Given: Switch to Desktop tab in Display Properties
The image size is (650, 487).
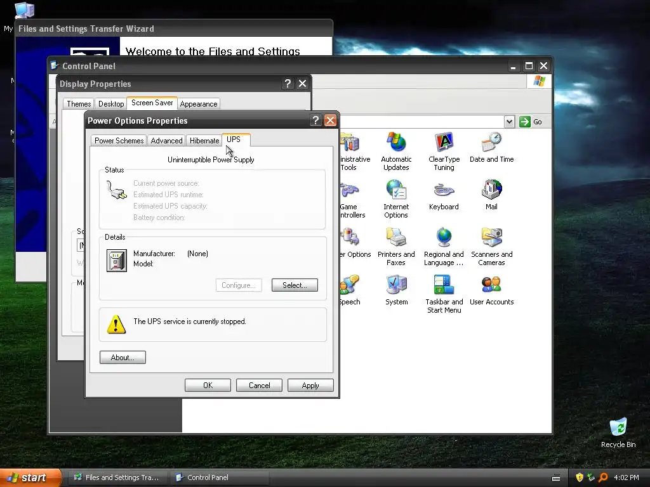Looking at the screenshot, I should coord(111,103).
